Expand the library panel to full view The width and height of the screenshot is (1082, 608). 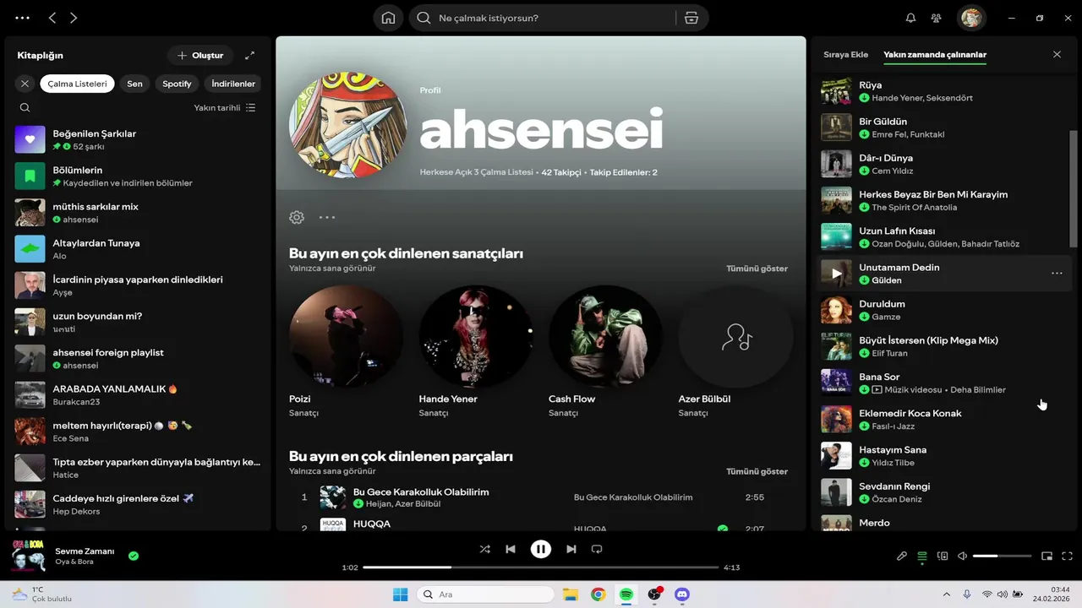pyautogui.click(x=249, y=55)
